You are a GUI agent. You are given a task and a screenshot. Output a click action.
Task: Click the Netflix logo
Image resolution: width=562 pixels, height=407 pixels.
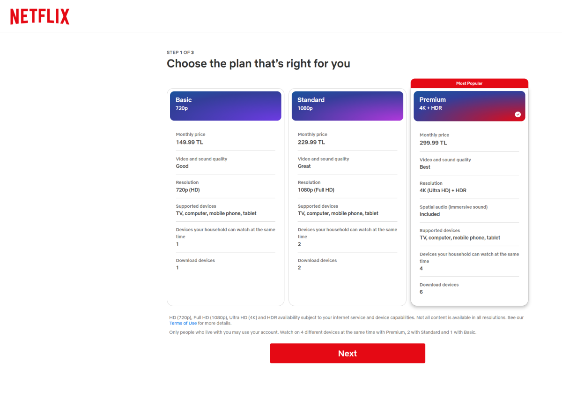pos(39,16)
